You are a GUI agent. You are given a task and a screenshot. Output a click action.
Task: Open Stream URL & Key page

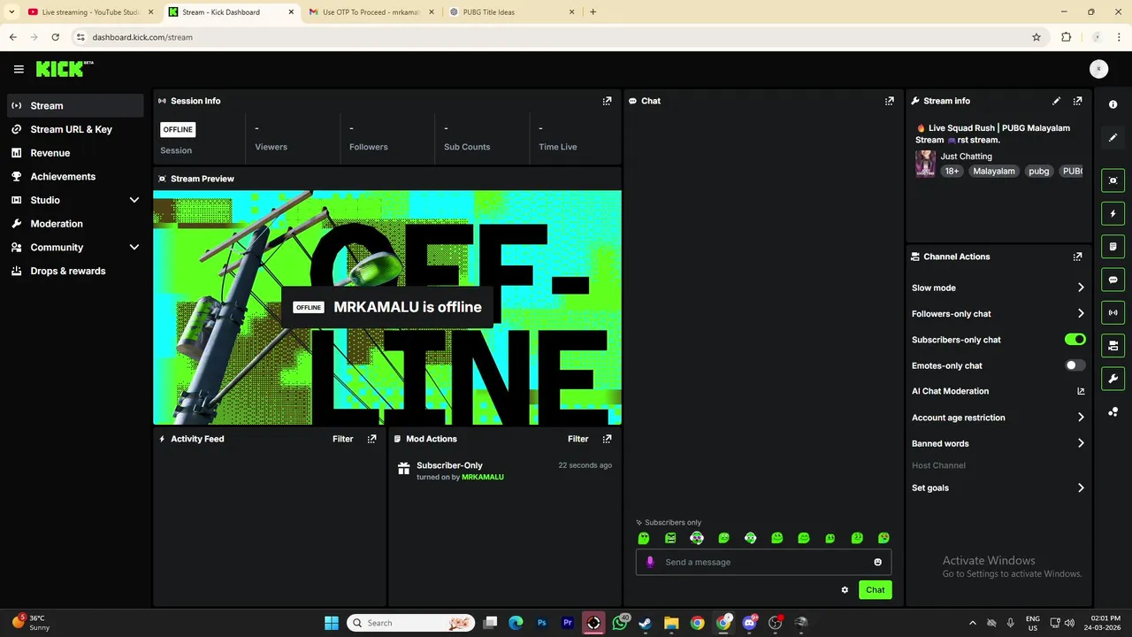coord(75,129)
